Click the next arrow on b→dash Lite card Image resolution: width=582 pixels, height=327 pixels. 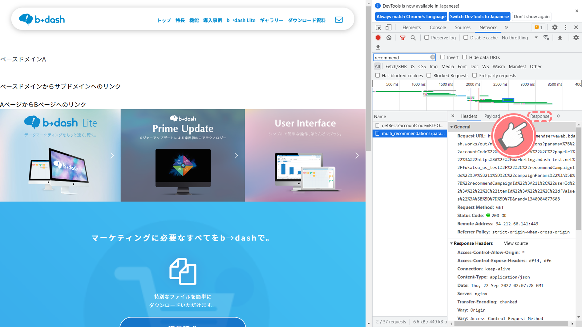112,156
